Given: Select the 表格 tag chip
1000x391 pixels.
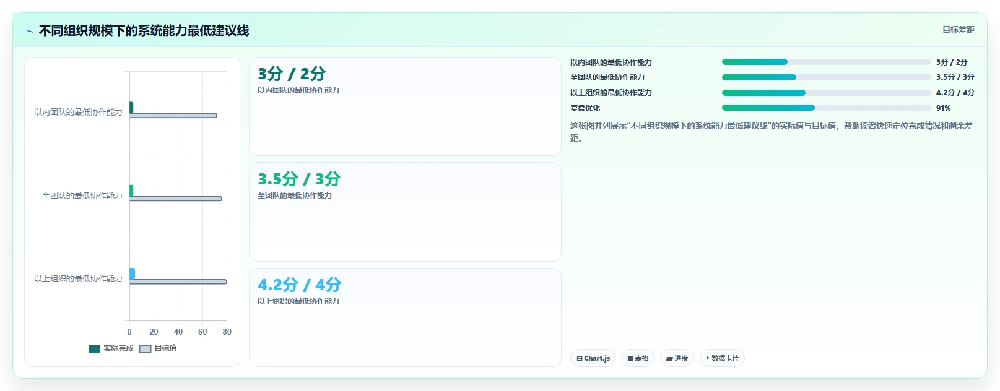Looking at the screenshot, I should tap(638, 358).
